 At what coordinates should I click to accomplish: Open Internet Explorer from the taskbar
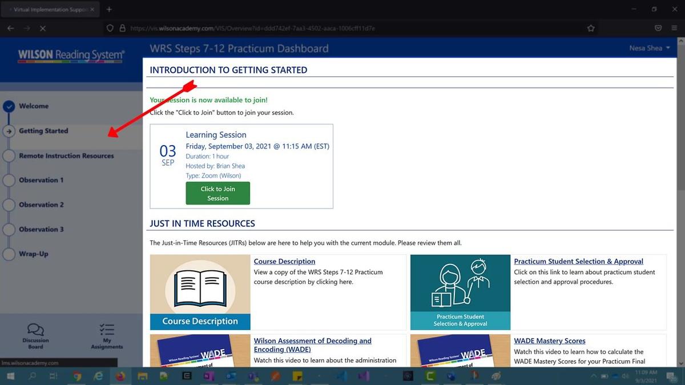tap(98, 376)
